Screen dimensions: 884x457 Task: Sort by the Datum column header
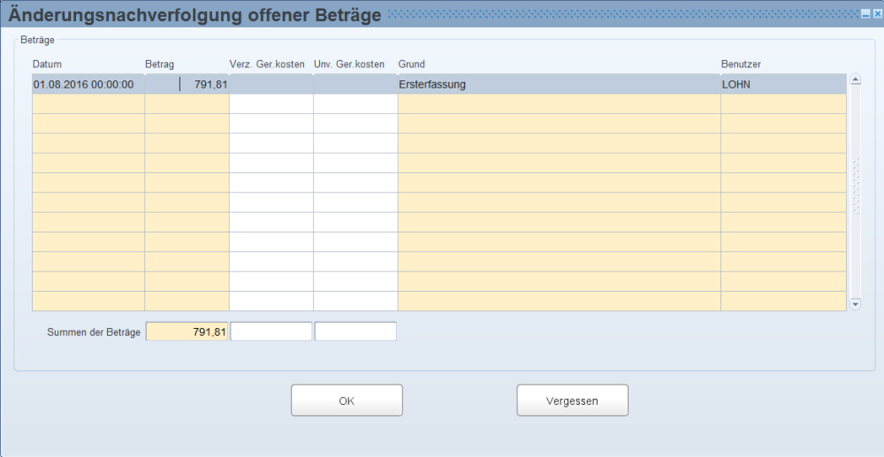pyautogui.click(x=48, y=65)
